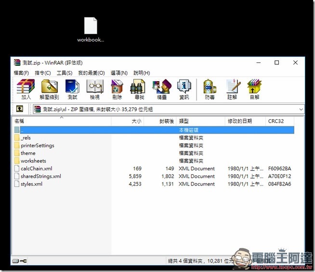
Task: Open the Commands (指令) menu
Action: [42, 73]
